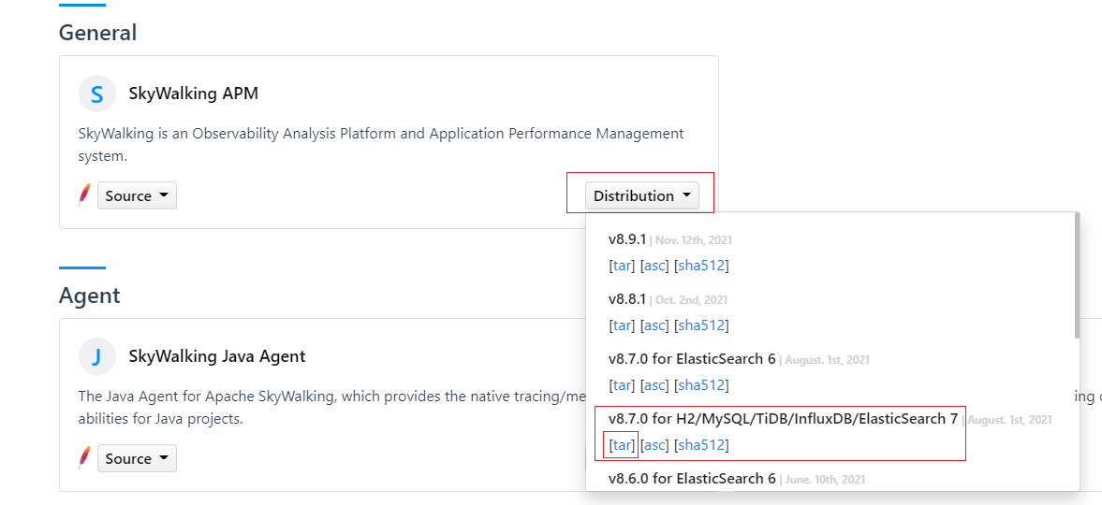Click the 'SkyWalking APM' title text
The image size is (1102, 505).
(194, 94)
